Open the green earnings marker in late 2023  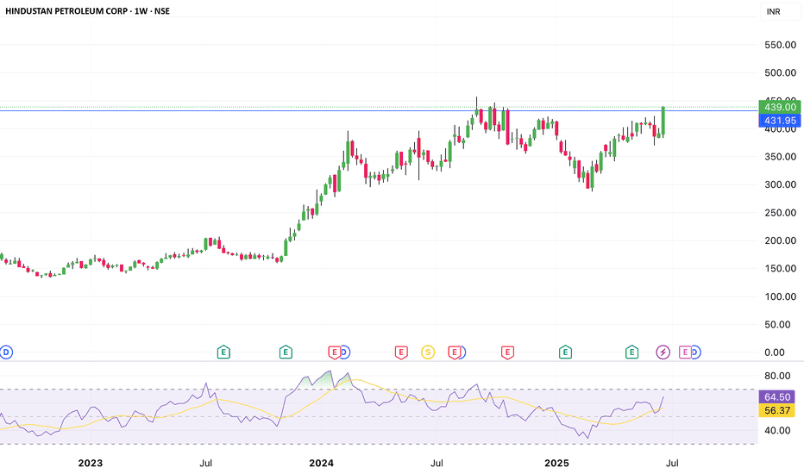[x=286, y=352]
